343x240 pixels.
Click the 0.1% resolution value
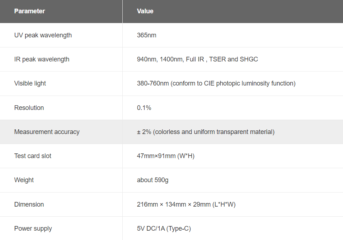coord(144,108)
